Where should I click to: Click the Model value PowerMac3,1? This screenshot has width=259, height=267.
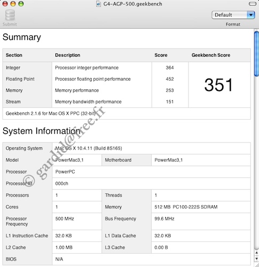(x=69, y=160)
